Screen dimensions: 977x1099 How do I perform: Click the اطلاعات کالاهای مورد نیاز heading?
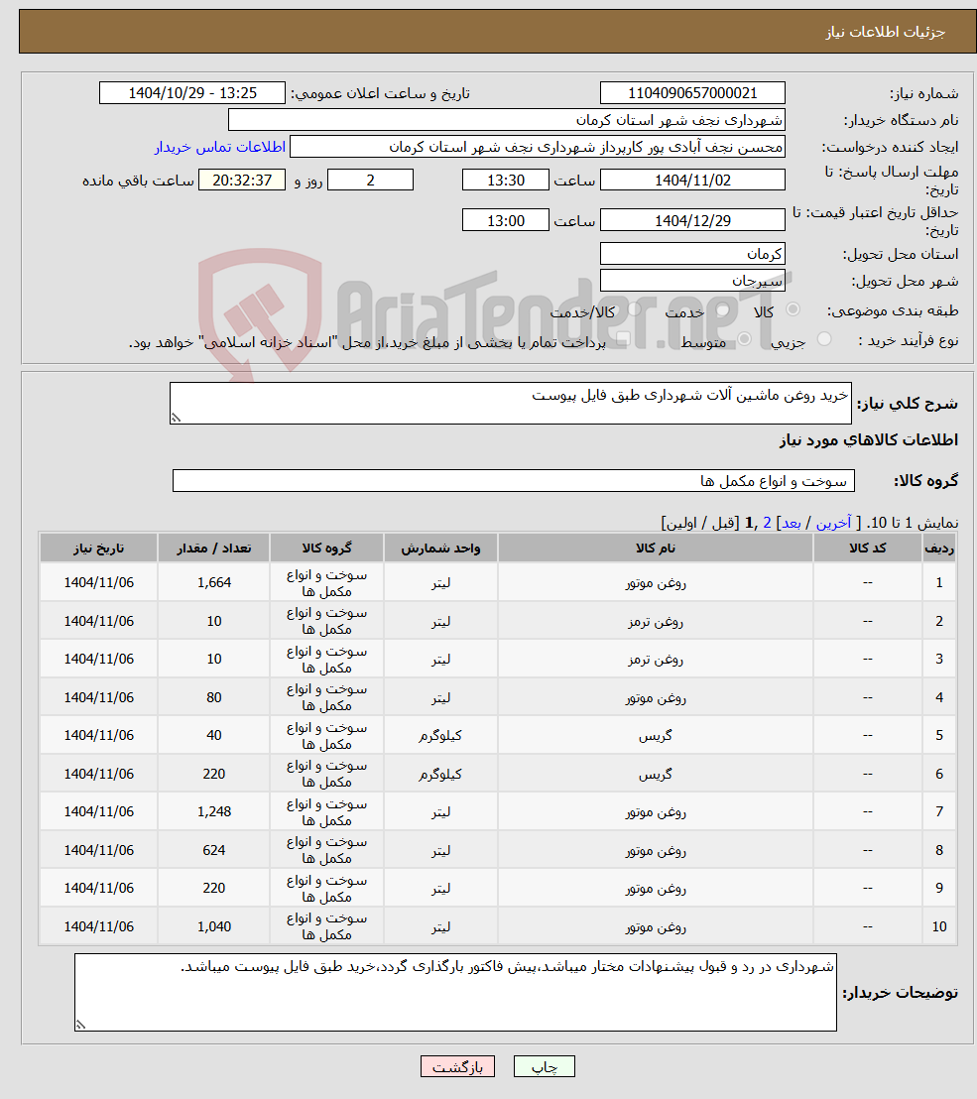(869, 440)
